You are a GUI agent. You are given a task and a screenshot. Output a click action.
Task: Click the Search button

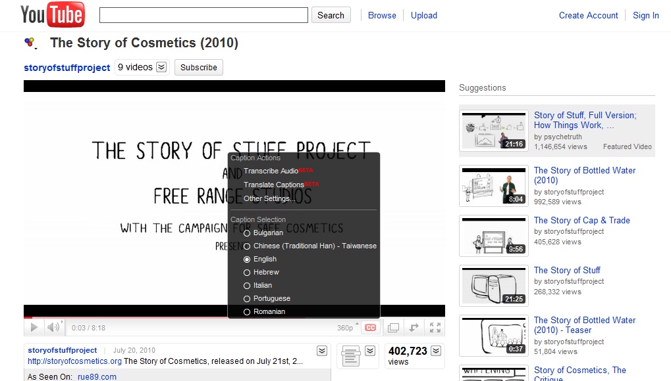(x=331, y=15)
